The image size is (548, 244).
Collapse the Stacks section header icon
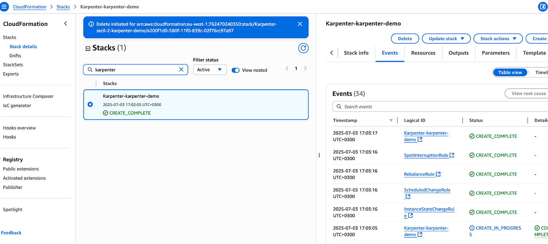pos(88,48)
